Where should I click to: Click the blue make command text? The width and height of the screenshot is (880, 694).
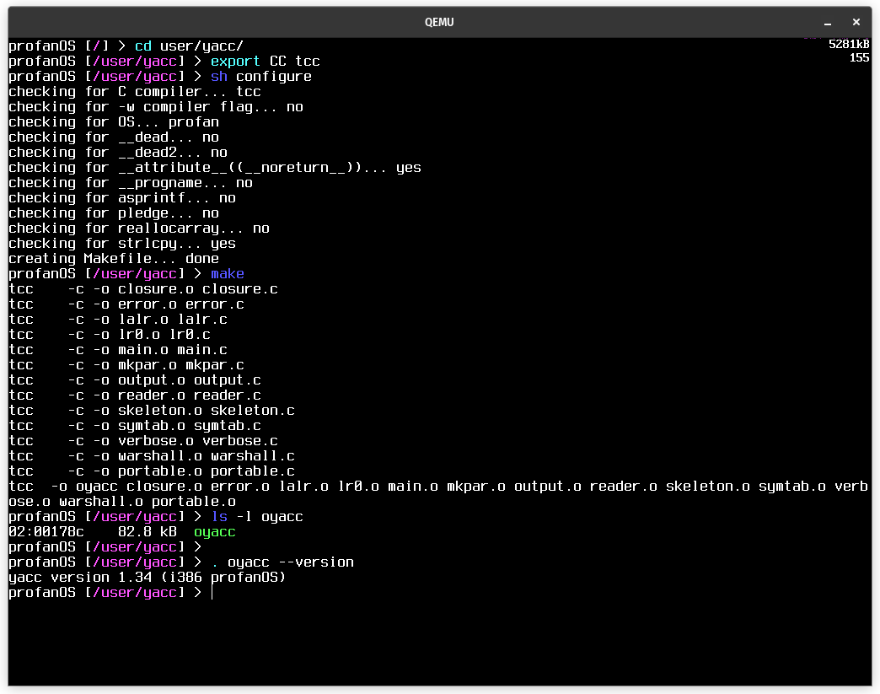(227, 274)
